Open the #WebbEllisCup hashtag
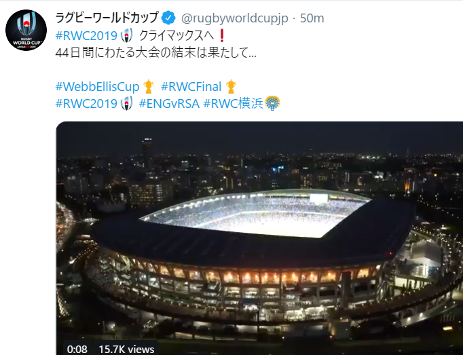463x355 pixels. 98,87
